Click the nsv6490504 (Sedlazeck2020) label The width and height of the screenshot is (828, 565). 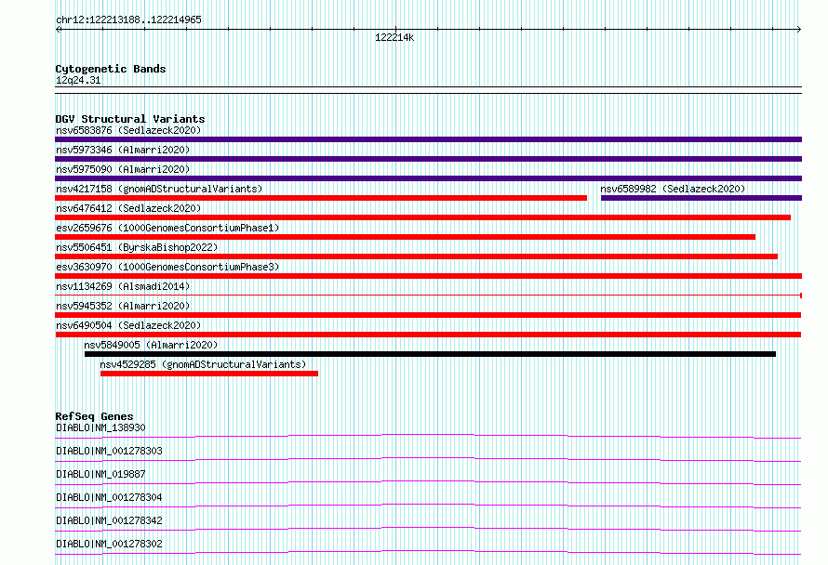[128, 325]
